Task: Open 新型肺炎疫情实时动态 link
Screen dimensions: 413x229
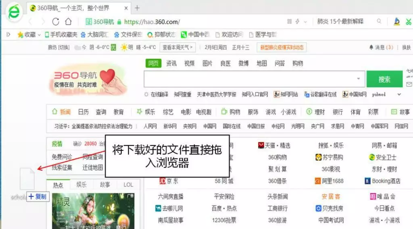Action: click(282, 48)
